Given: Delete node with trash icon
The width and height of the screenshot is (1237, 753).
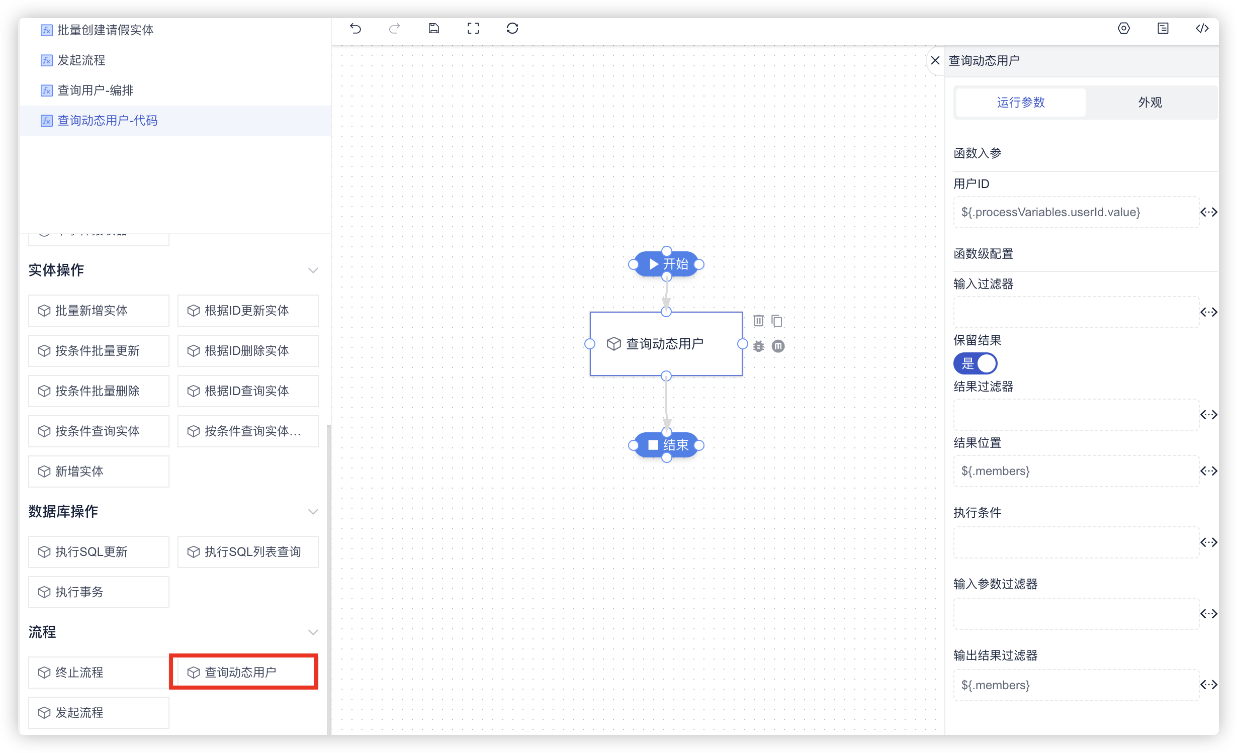Looking at the screenshot, I should 758,321.
